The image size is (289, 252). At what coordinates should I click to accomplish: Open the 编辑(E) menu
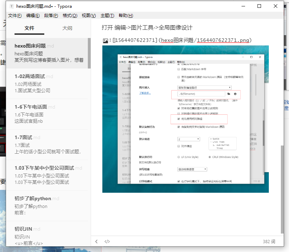[33, 16]
